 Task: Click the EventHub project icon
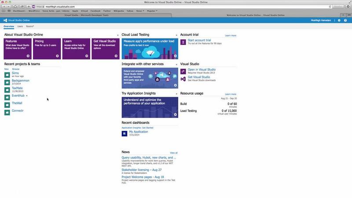click(7, 97)
